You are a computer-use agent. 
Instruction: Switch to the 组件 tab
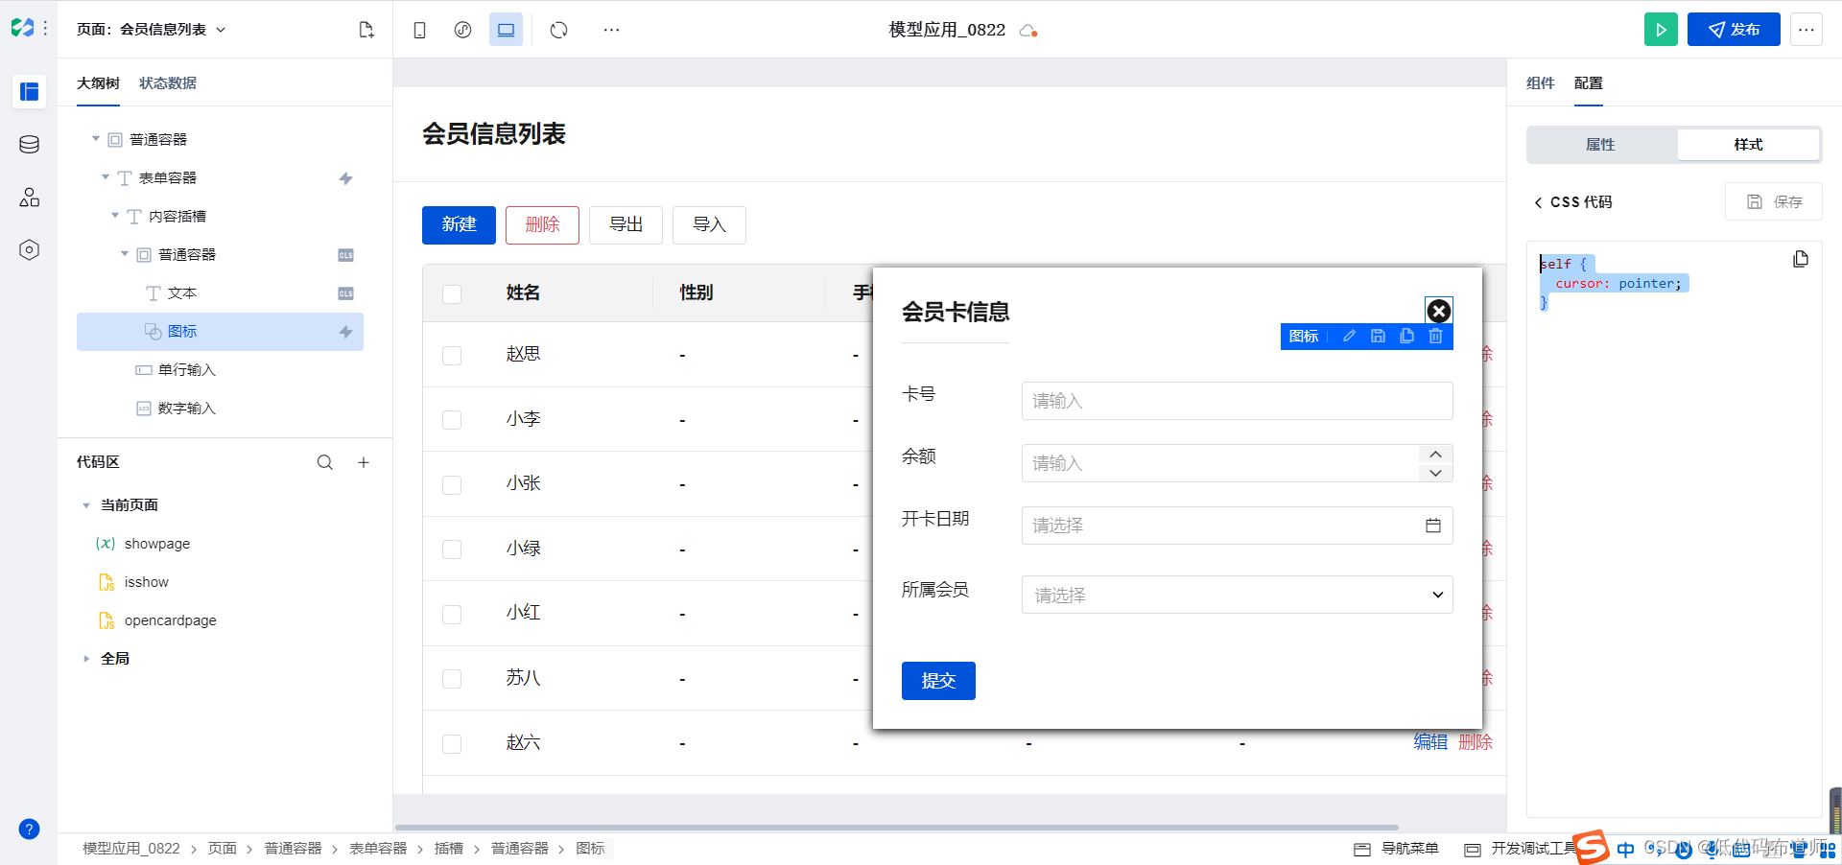[1541, 83]
